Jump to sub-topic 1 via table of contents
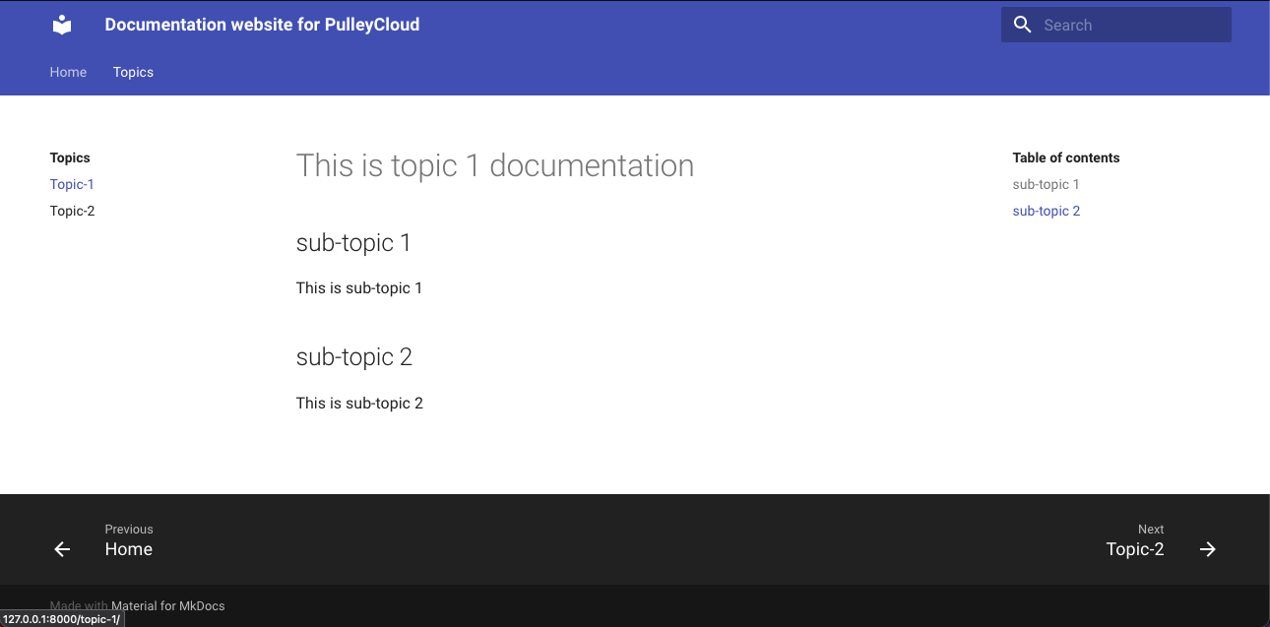This screenshot has width=1270, height=627. 1046,184
